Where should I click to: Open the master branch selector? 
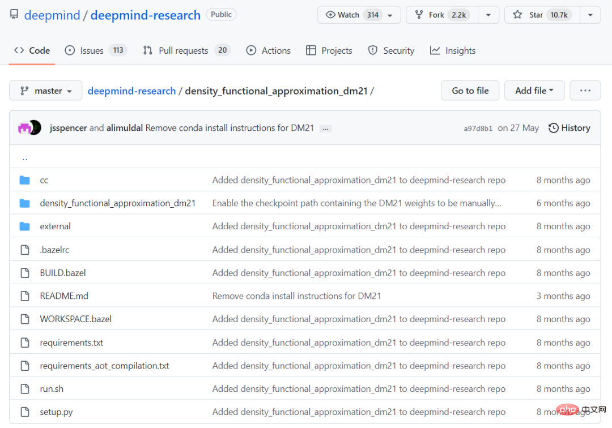coord(46,91)
